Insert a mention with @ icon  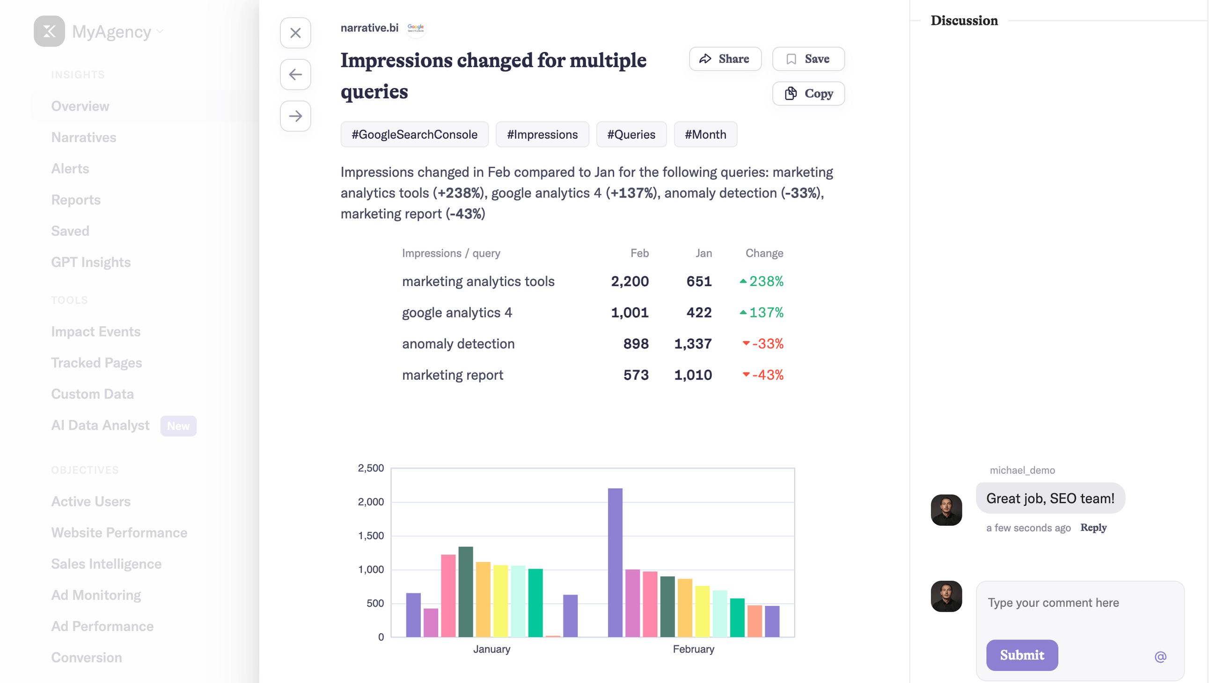coord(1160,656)
